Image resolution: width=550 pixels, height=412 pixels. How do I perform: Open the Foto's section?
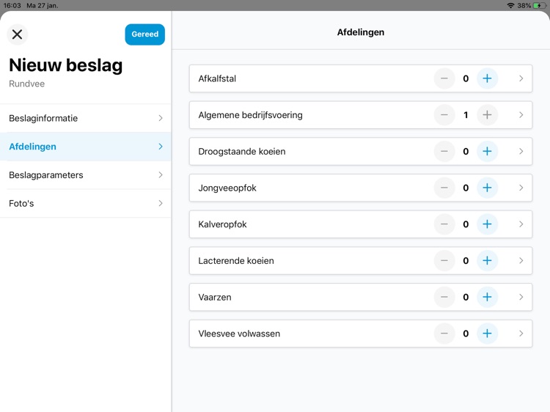(85, 204)
